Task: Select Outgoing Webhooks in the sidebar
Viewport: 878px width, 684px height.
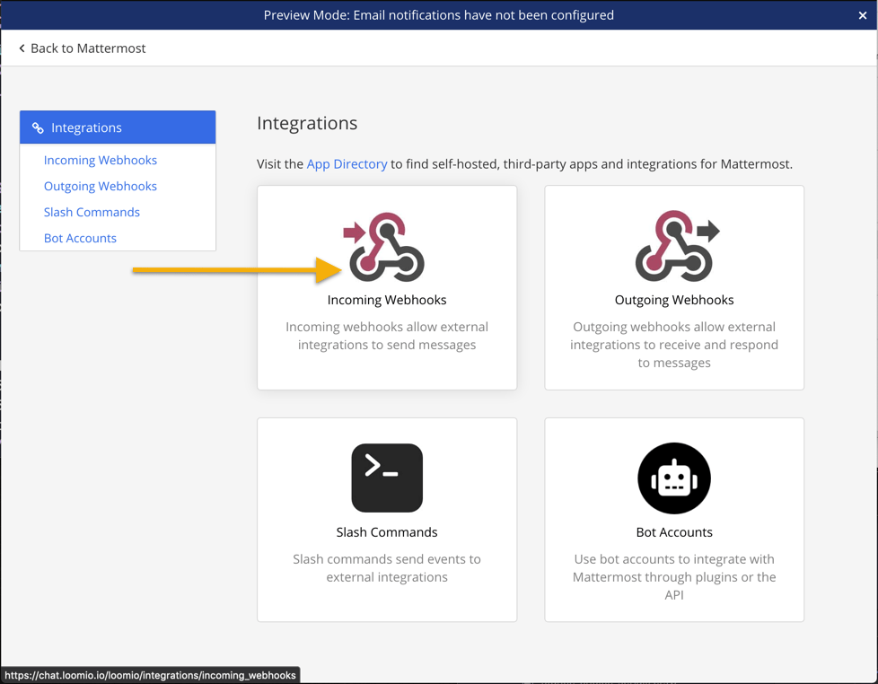Action: [x=101, y=187]
